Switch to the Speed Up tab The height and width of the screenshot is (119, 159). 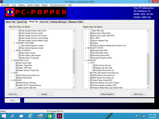pos(22,22)
